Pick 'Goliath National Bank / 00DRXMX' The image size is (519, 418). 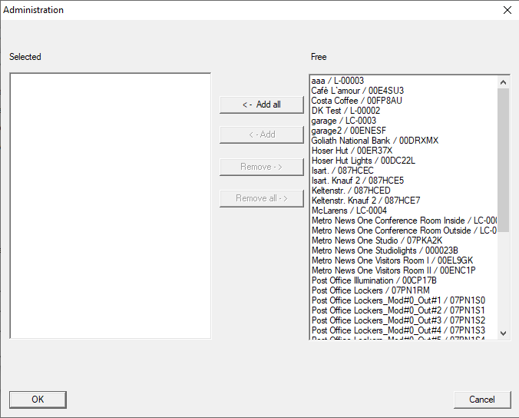click(375, 141)
